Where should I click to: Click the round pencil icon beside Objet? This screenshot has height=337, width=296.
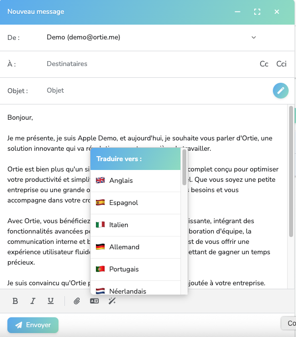click(280, 91)
